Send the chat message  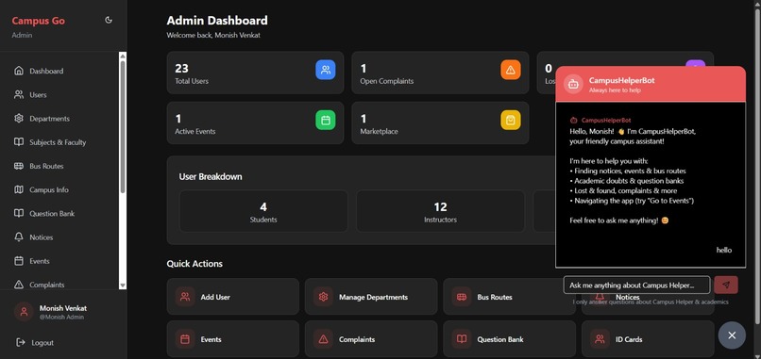726,285
